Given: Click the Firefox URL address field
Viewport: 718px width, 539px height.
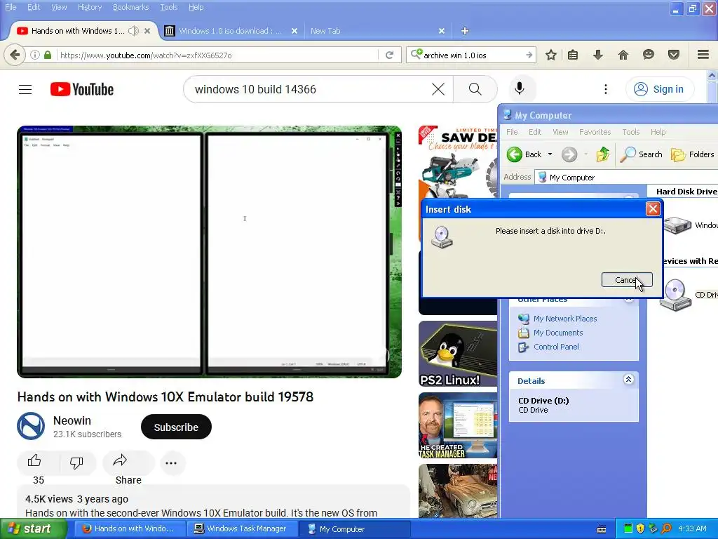Looking at the screenshot, I should 218,55.
